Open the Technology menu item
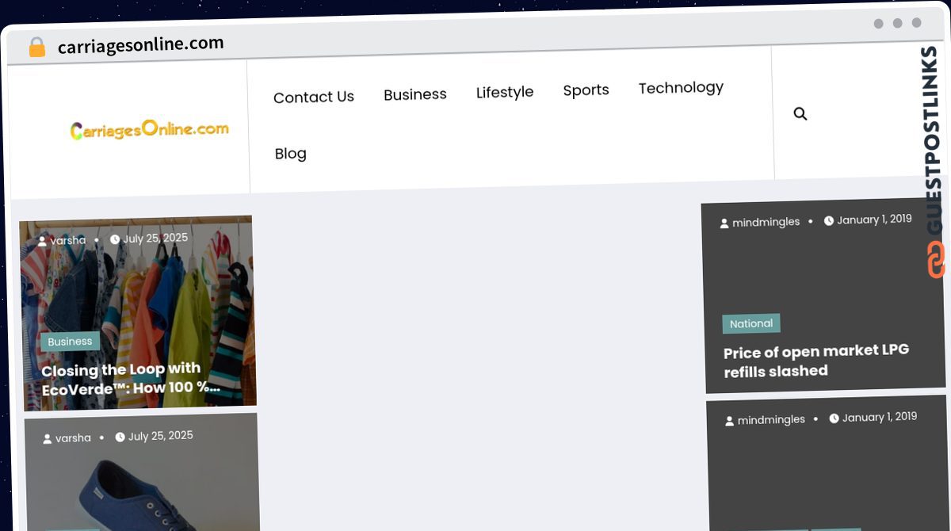The image size is (951, 531). tap(682, 87)
